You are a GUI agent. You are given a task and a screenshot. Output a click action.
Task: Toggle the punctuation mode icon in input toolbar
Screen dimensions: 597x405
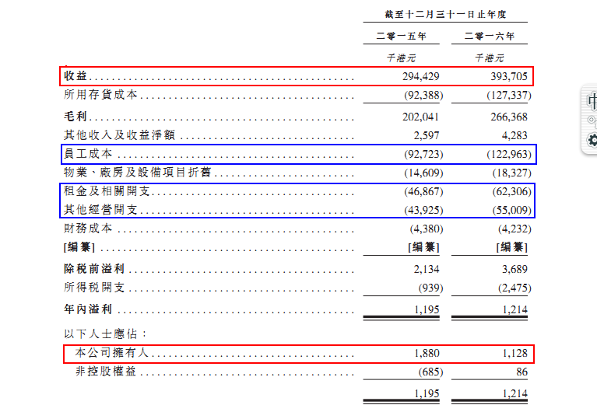click(592, 120)
